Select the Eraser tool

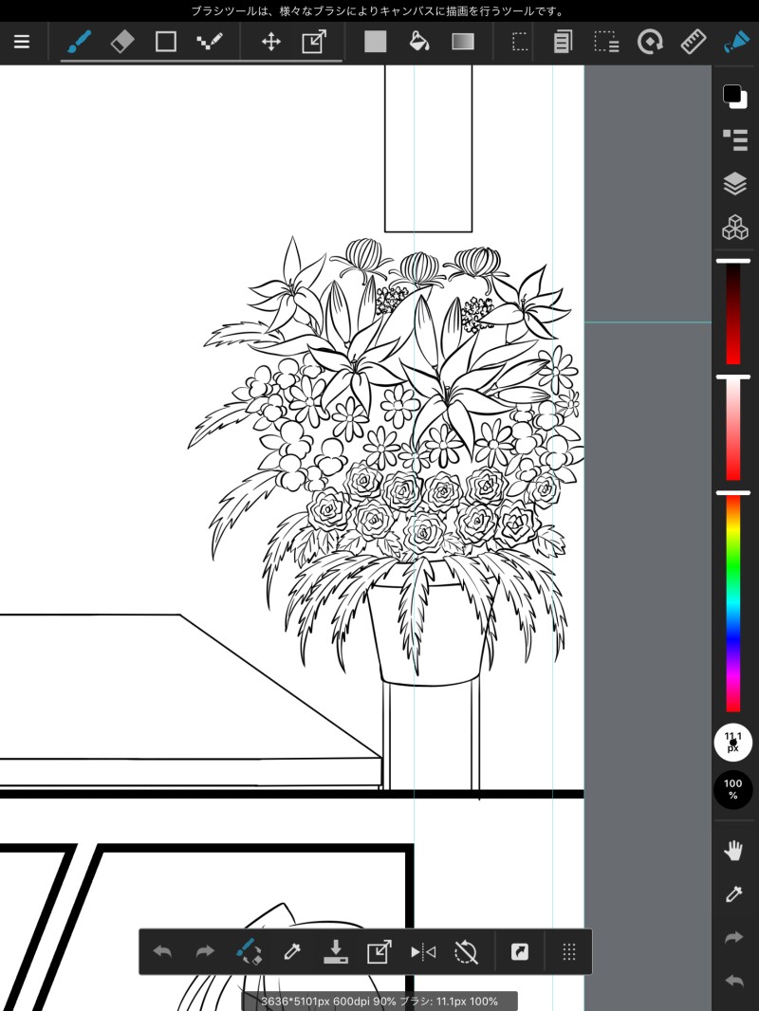[121, 42]
